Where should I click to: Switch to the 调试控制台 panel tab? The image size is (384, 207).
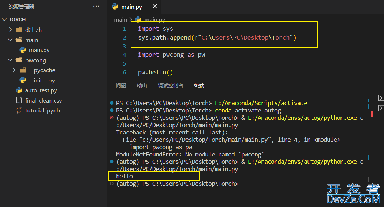tap(171, 85)
